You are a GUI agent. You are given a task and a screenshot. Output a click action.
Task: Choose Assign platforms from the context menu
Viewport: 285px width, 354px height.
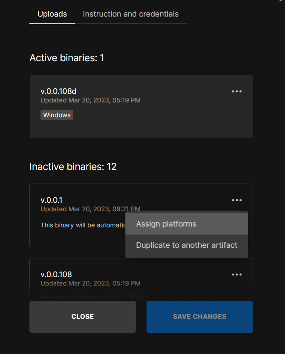[x=165, y=223]
